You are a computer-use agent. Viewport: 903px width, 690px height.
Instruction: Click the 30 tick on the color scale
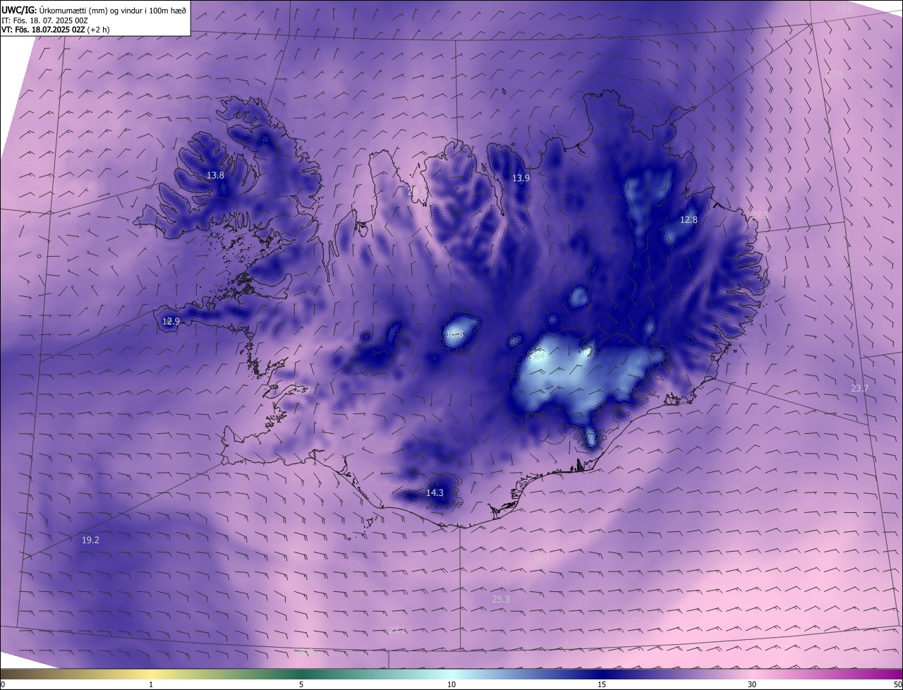752,684
